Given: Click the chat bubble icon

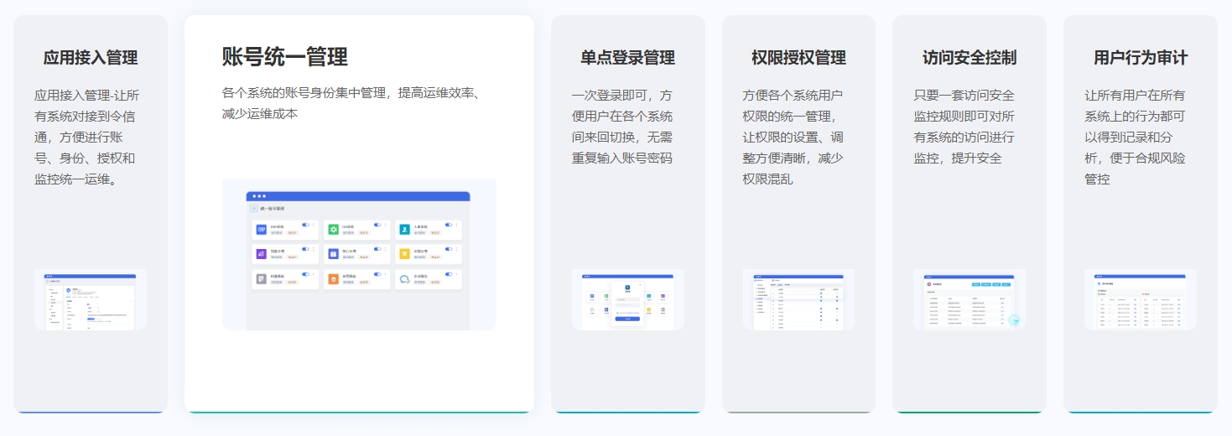Looking at the screenshot, I should tap(405, 279).
